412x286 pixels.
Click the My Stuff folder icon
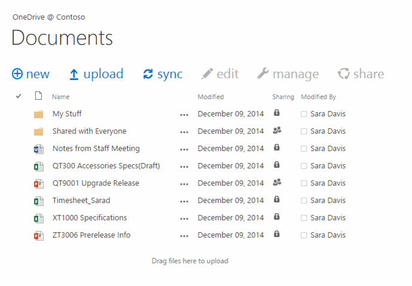coord(39,114)
